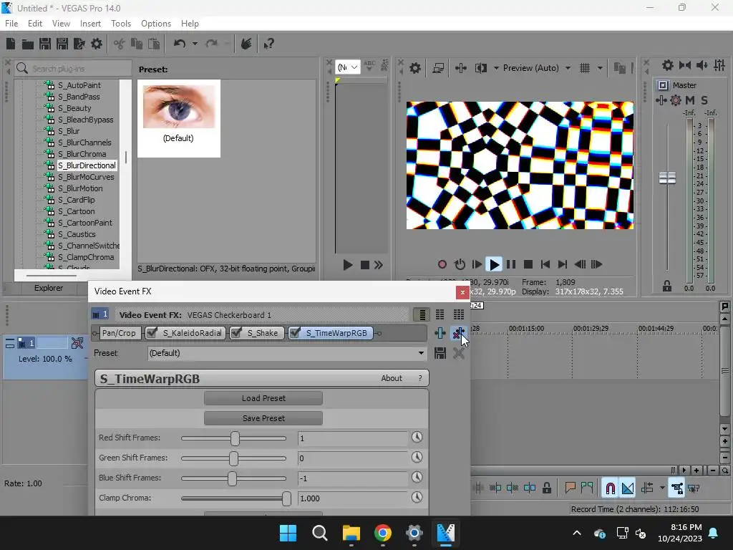Viewport: 733px width, 550px height.
Task: Click the Red Shift Frames animate clock icon
Action: pyautogui.click(x=417, y=438)
